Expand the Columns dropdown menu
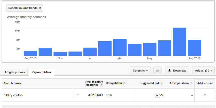Viewport: 216px width, 108px height. pos(140,70)
